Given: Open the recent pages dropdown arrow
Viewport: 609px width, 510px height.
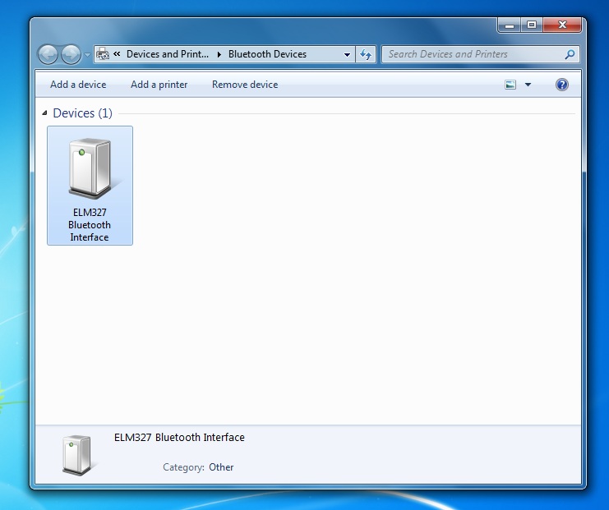Looking at the screenshot, I should [x=87, y=55].
